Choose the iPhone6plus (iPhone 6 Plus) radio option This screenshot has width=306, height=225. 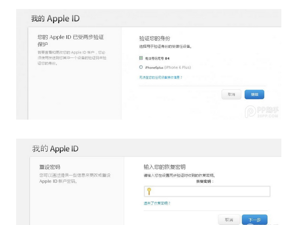coord(141,67)
